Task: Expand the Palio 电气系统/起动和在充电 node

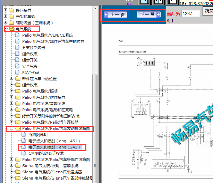Action: tap(11, 109)
